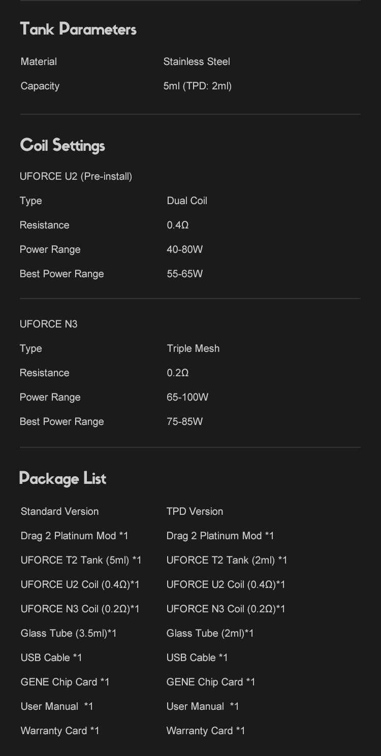Click the Coil Settings heading
The image size is (381, 756).
click(62, 145)
